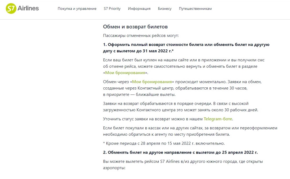Viewport: 290px width, 179px height.
Task: Click the footnote starting "* Кроме периода с 28 апреля"
Action: coord(164,143)
